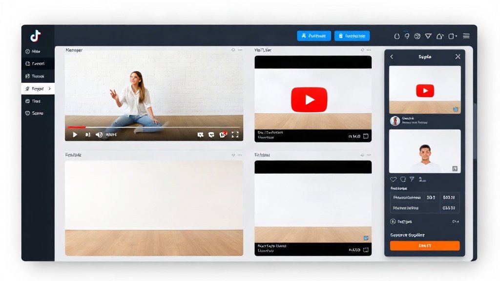
Task: Click second right-side control icon in woman video
Action: coord(211,135)
